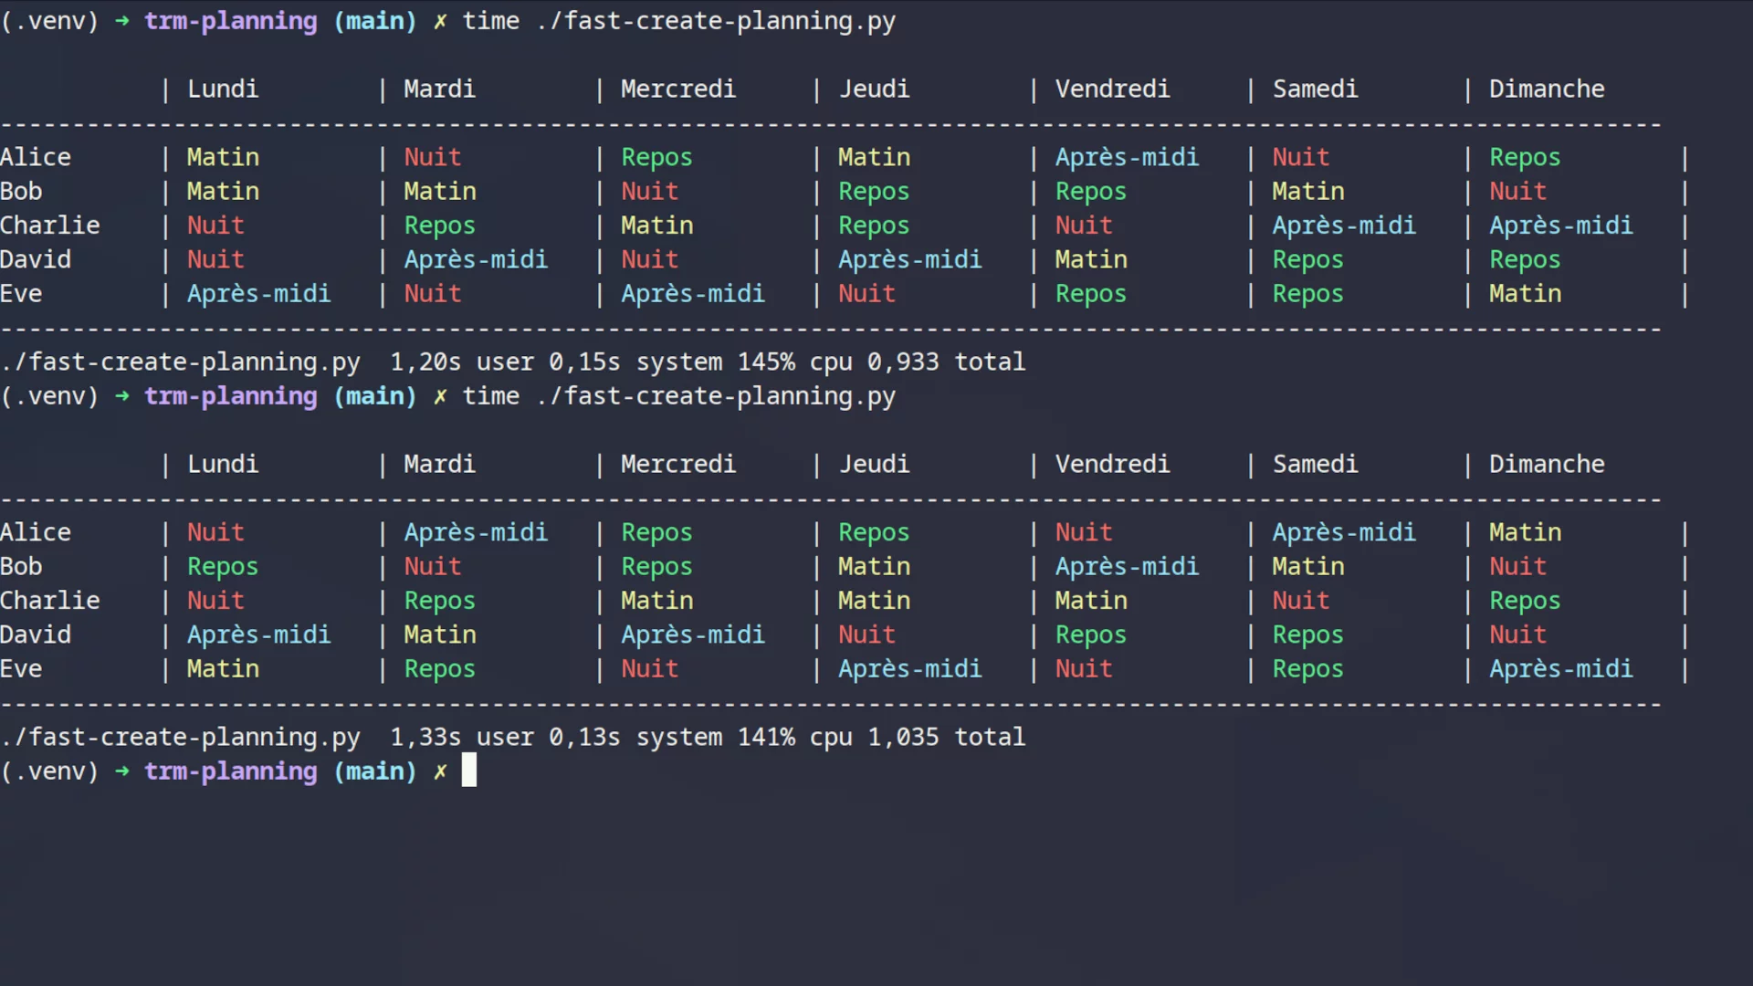The height and width of the screenshot is (986, 1753).
Task: Click the "1,33s user" timing output text
Action: point(461,737)
